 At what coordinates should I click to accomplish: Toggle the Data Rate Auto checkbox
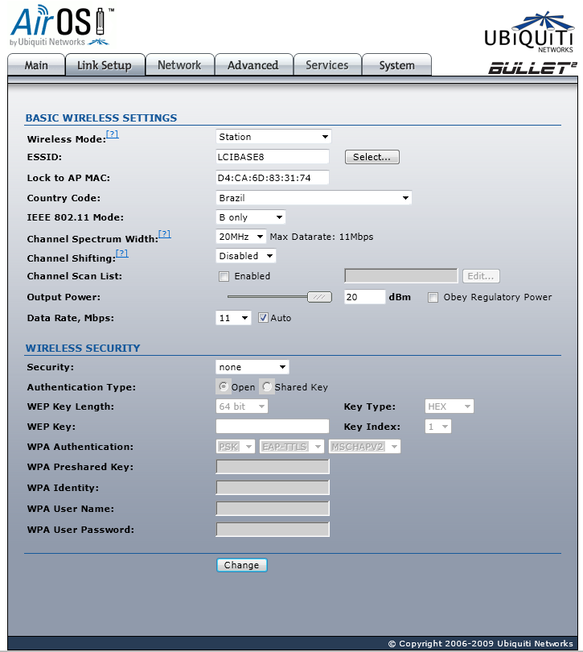[263, 318]
